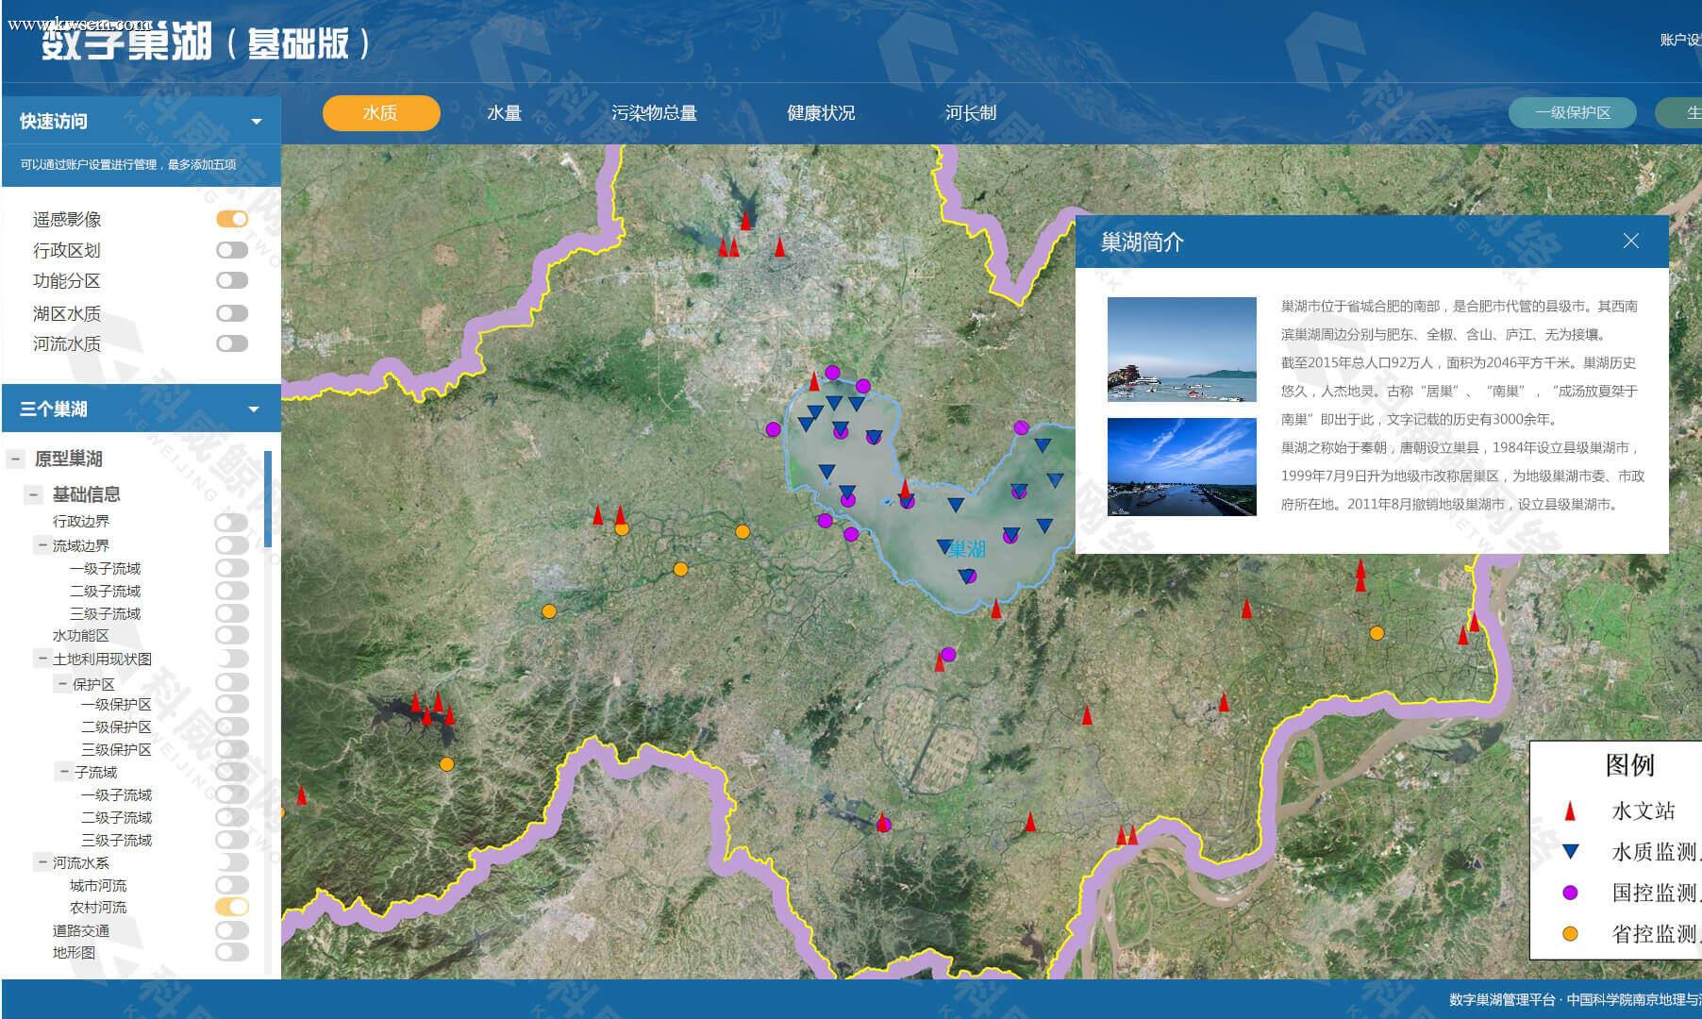This screenshot has width=1702, height=1019.
Task: Enable the 功能分区 switch
Action: (232, 280)
